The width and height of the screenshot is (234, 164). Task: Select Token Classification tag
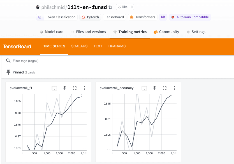[x=57, y=17]
